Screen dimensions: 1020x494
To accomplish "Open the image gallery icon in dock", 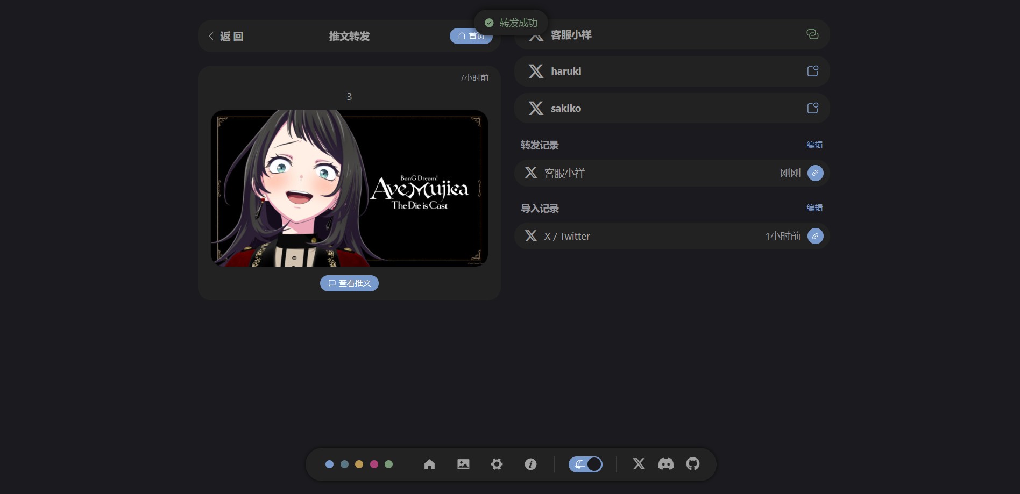I will 463,464.
